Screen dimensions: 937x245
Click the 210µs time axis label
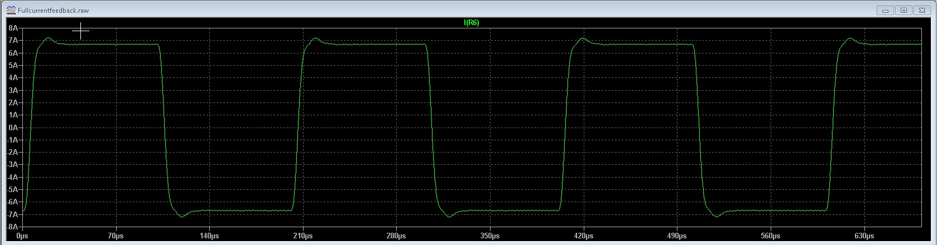303,236
